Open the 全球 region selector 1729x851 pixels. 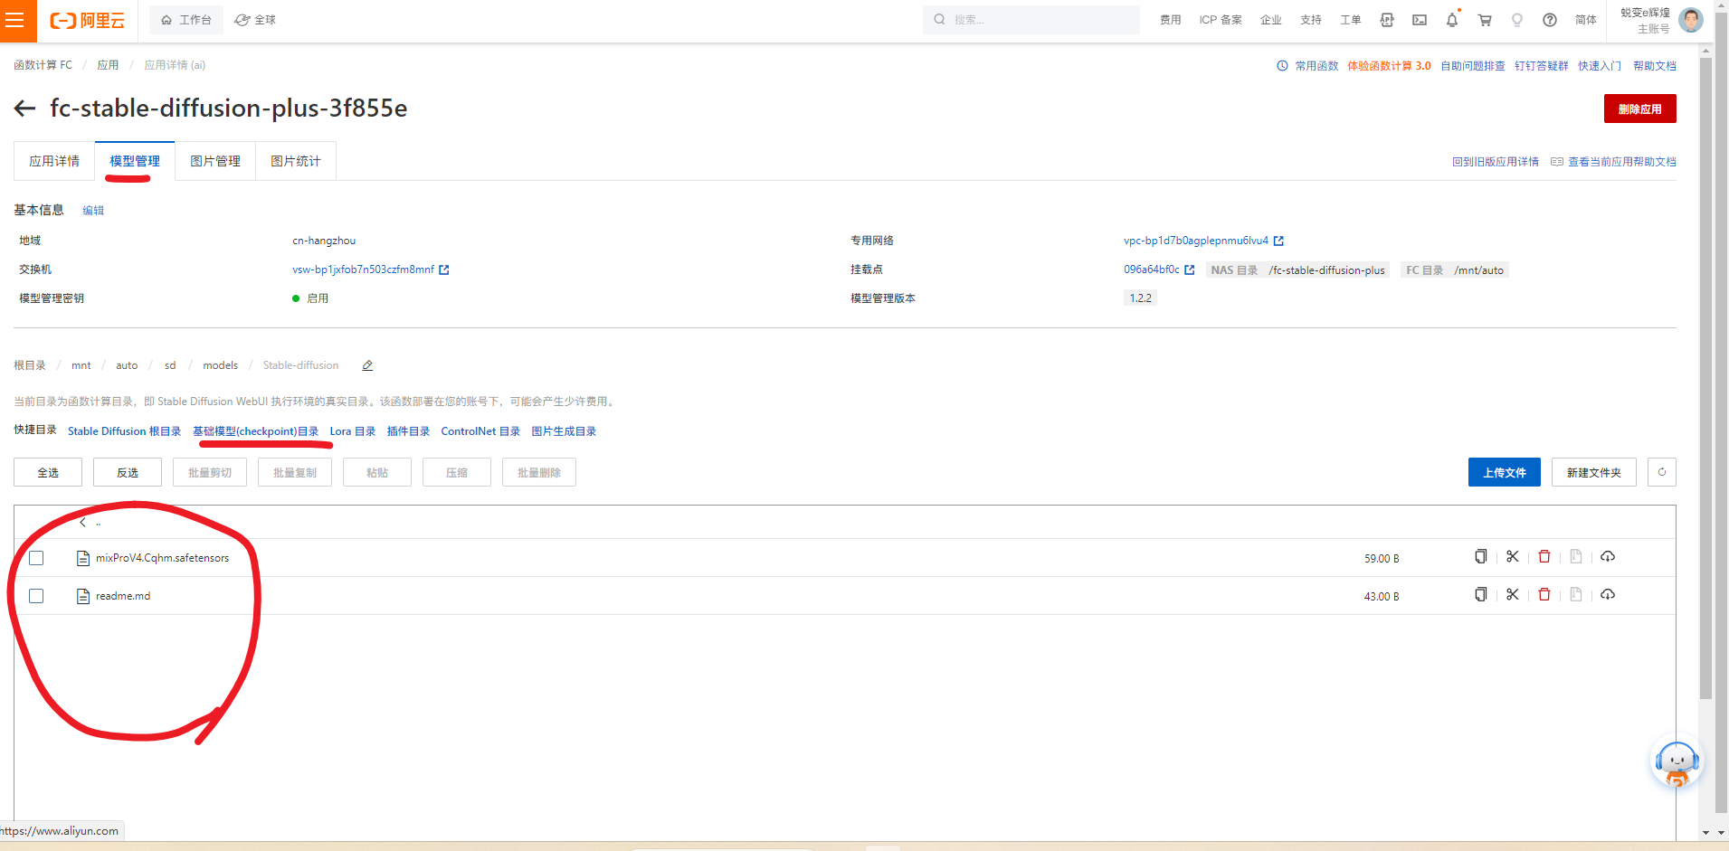point(255,20)
